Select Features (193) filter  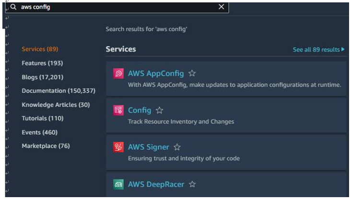(x=42, y=63)
